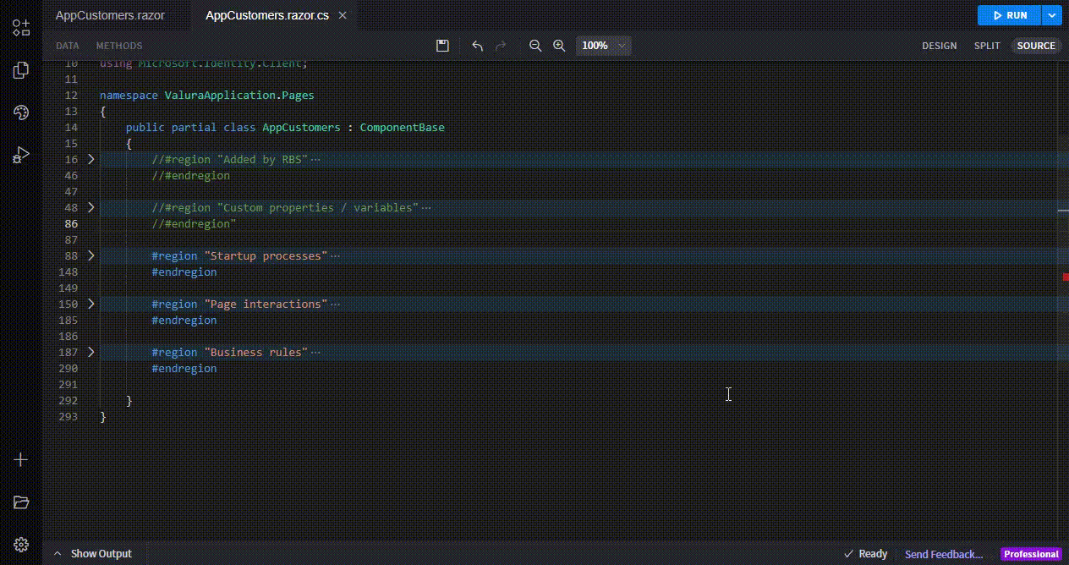Expand the "Startup processes" region chevron
Screen dimensions: 1069x565
[91, 255]
